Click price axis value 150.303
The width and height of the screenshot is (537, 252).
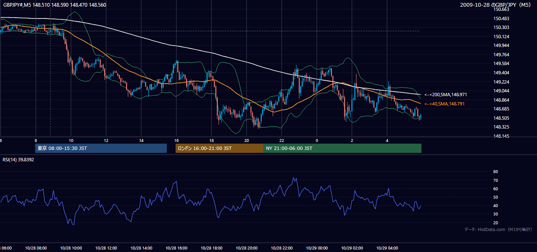[x=502, y=27]
